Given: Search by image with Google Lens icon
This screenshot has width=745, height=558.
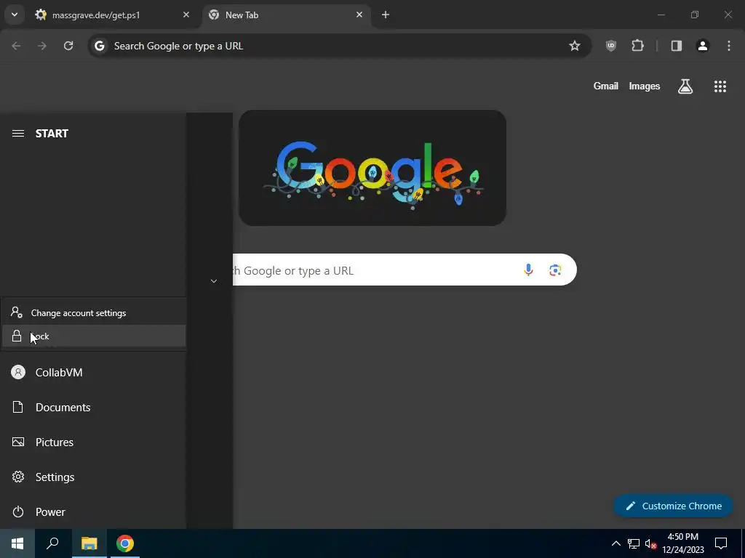Looking at the screenshot, I should click(x=555, y=270).
